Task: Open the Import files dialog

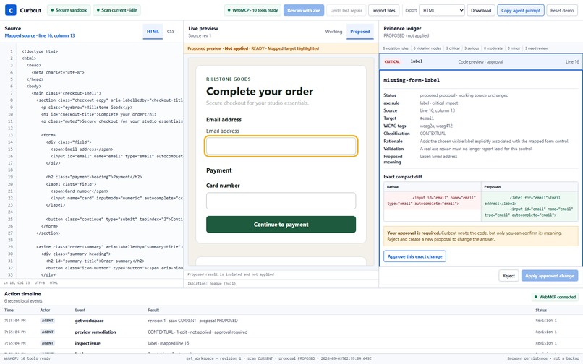Action: tap(383, 10)
